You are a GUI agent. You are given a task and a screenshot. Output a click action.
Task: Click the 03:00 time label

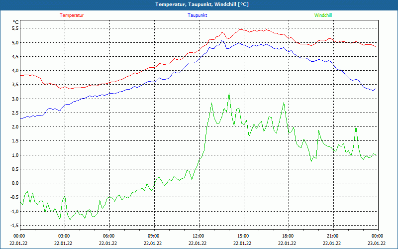tap(65, 236)
